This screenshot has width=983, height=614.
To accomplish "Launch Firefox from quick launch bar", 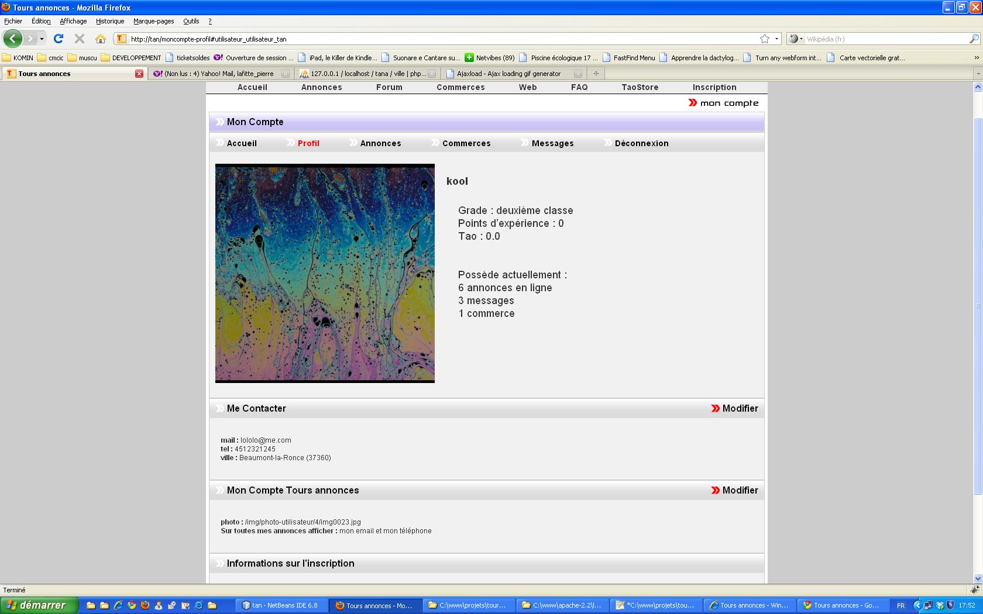I will (145, 605).
